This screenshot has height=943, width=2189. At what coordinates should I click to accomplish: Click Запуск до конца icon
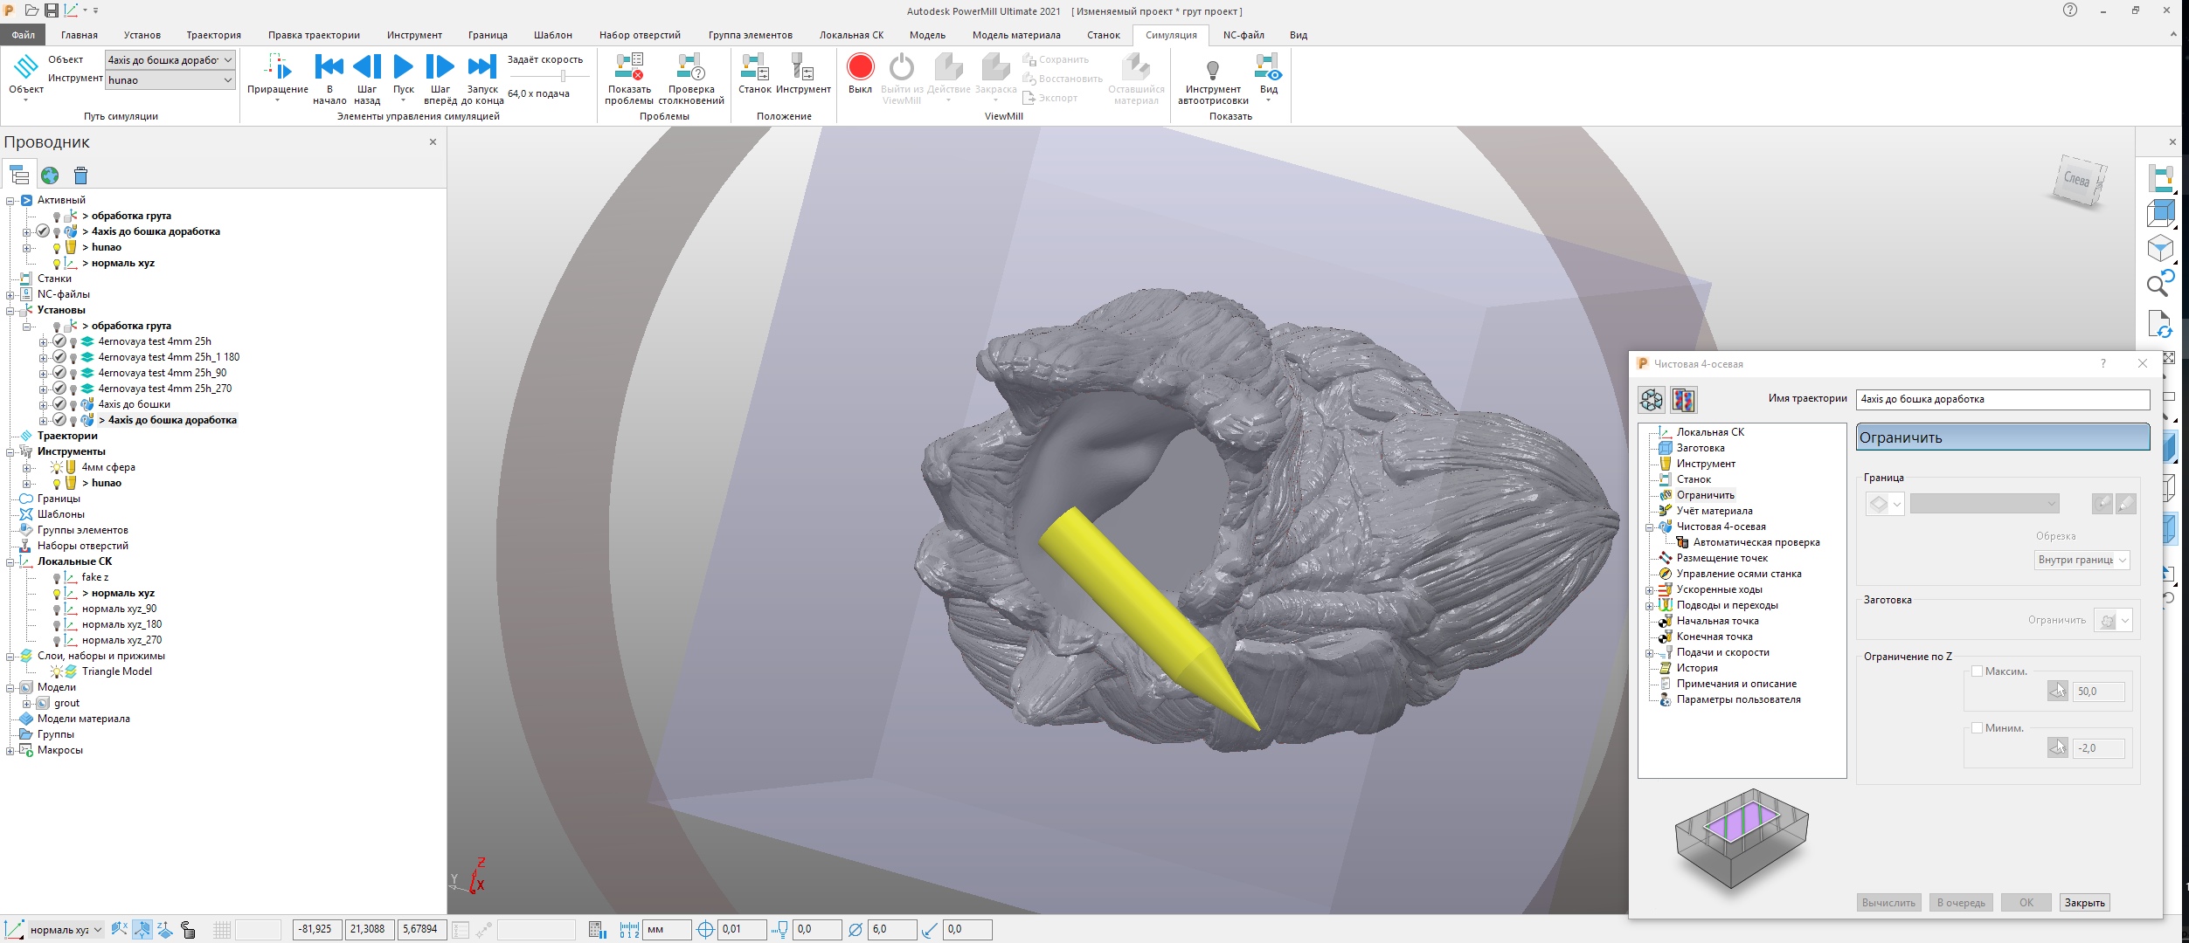pyautogui.click(x=481, y=67)
